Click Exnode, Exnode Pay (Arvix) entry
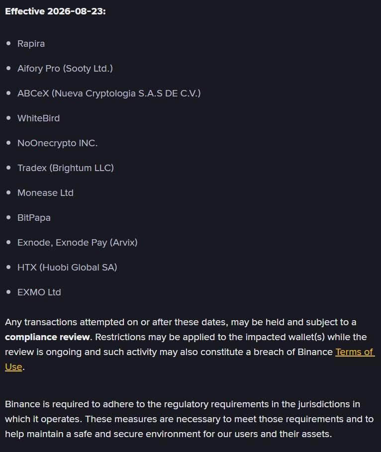The width and height of the screenshot is (381, 452). 77,243
